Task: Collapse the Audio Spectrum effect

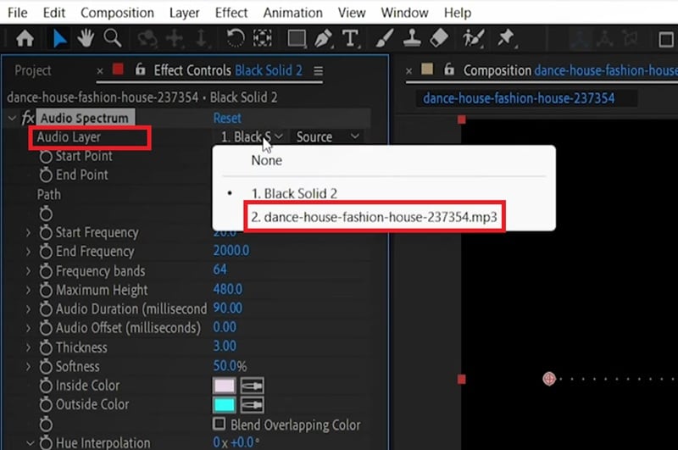Action: (12, 118)
